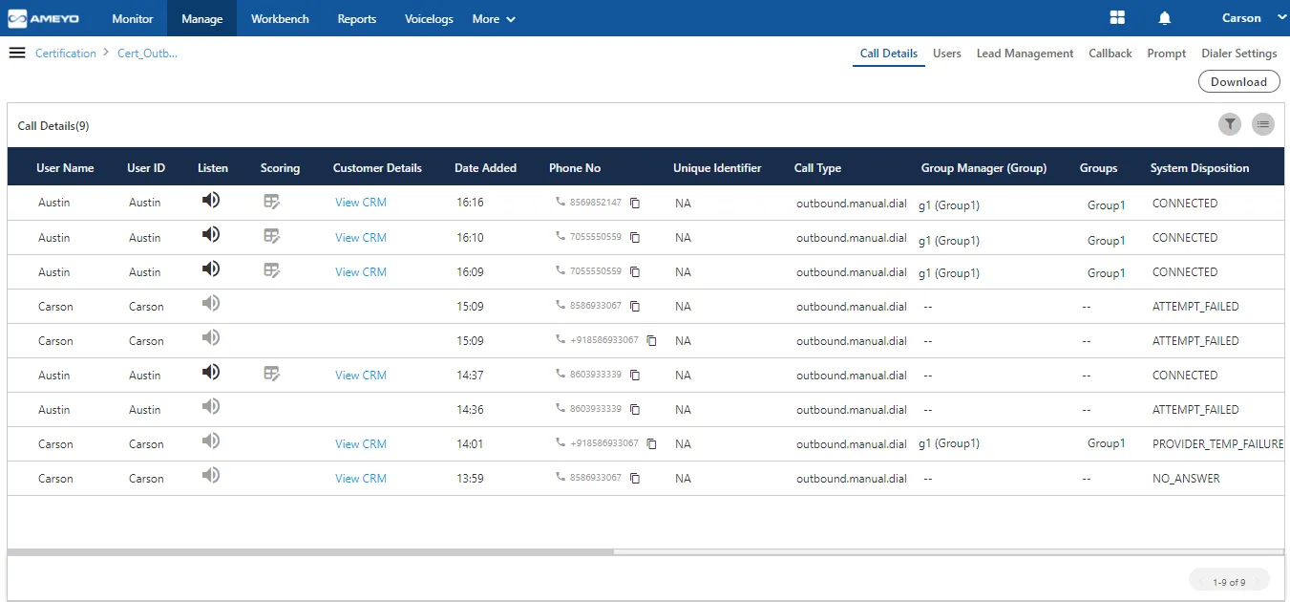Switch to the Call Details tab
The image size is (1290, 602).
[889, 54]
